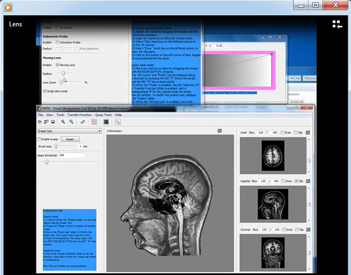Click the red overlapping squares toolbar icon
This screenshot has height=275, width=351.
pos(94,122)
